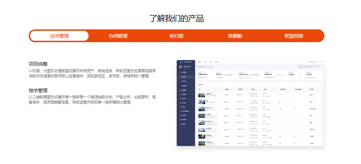Click the status tag in first table row
The width and height of the screenshot is (361, 164).
(x=311, y=95)
